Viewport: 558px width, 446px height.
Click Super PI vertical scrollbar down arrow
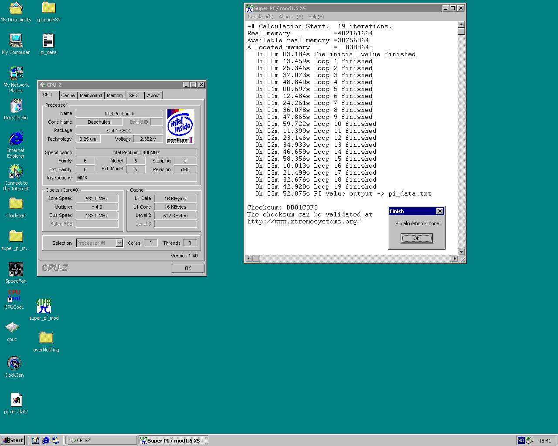(462, 252)
